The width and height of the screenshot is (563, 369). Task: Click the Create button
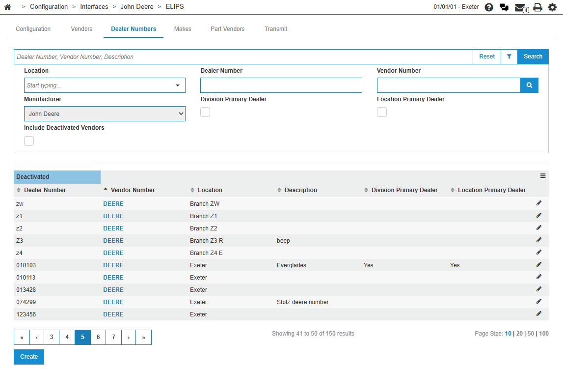tap(29, 357)
